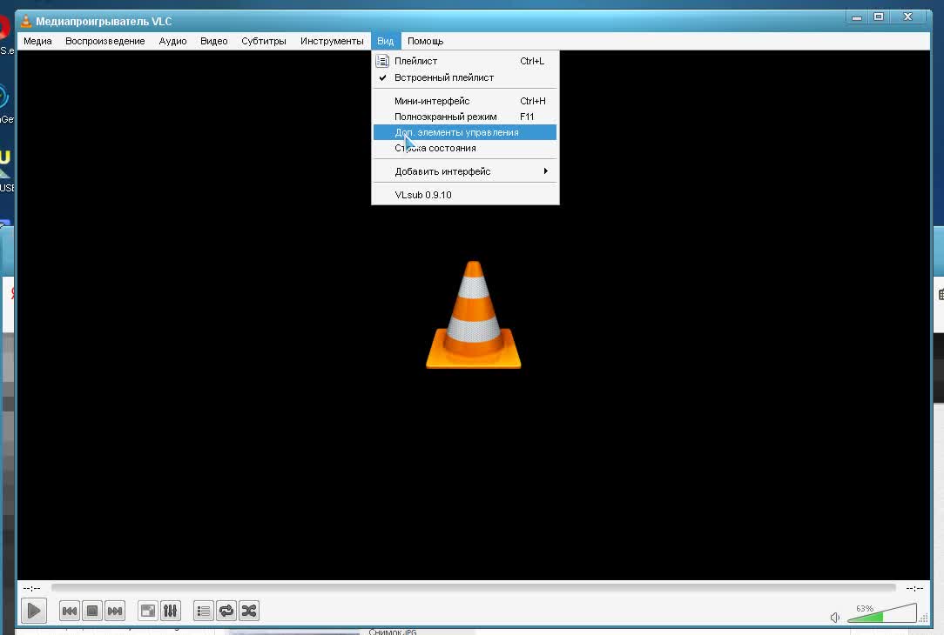This screenshot has width=944, height=635.
Task: Toggle 'Встроенный плейлист' checked option
Action: tap(443, 77)
